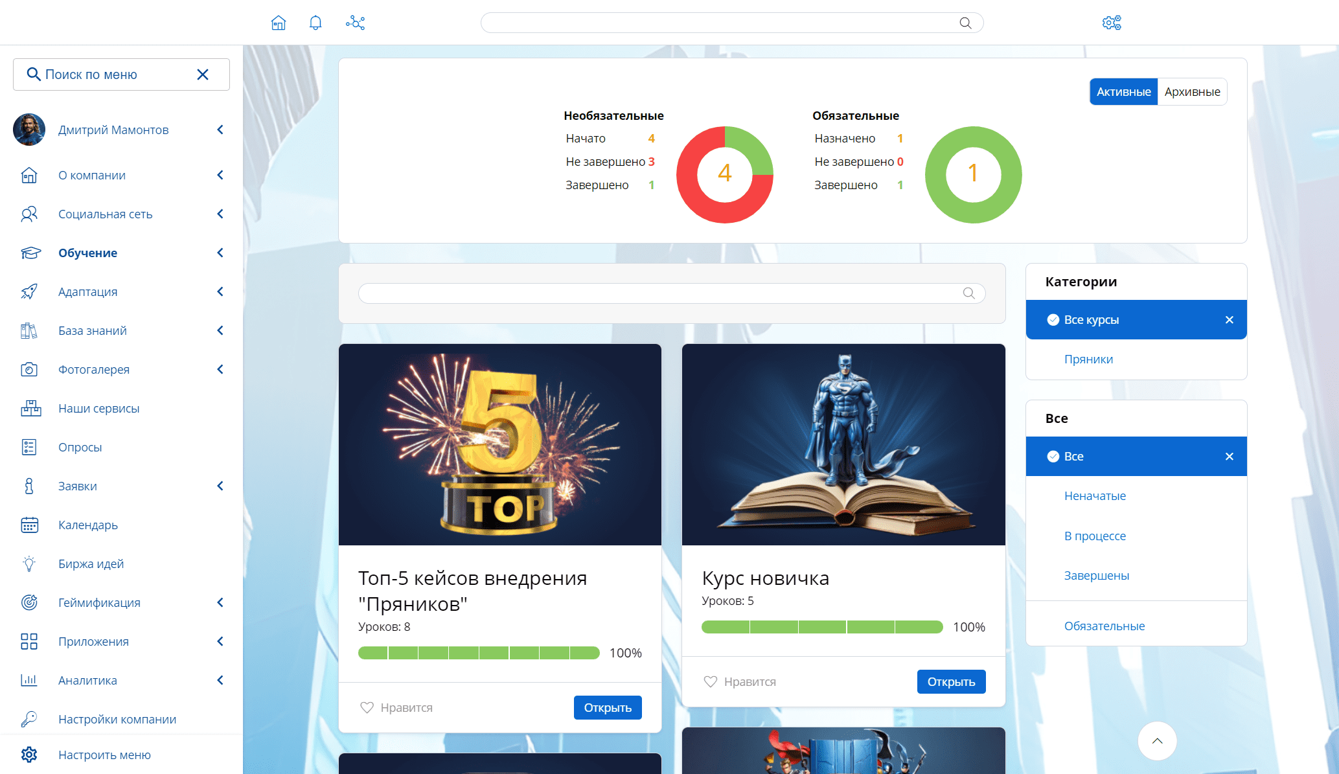Open the Топ-5 кейсов course button
This screenshot has height=774, width=1339.
pos(607,707)
